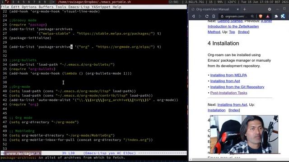Click the lock icon in the address bar
The width and height of the screenshot is (289, 162).
pyautogui.click(x=222, y=16)
